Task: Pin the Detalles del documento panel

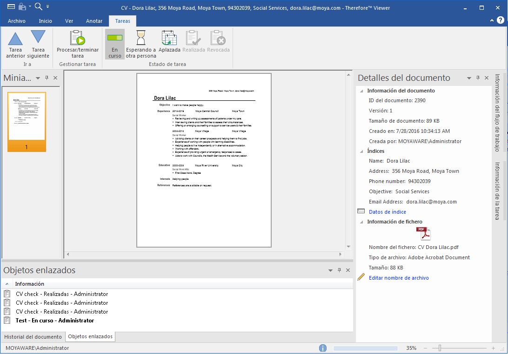Action: tap(478, 78)
